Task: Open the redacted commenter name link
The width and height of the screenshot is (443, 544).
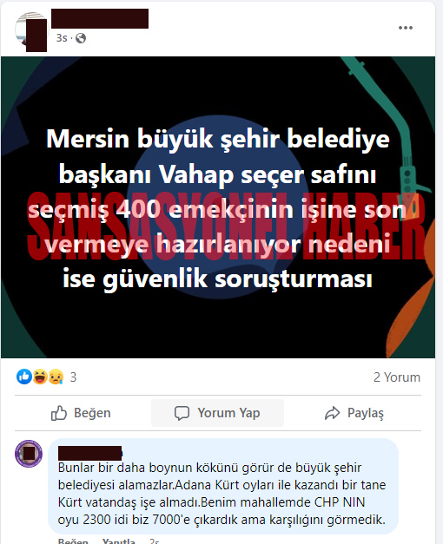Action: point(90,453)
